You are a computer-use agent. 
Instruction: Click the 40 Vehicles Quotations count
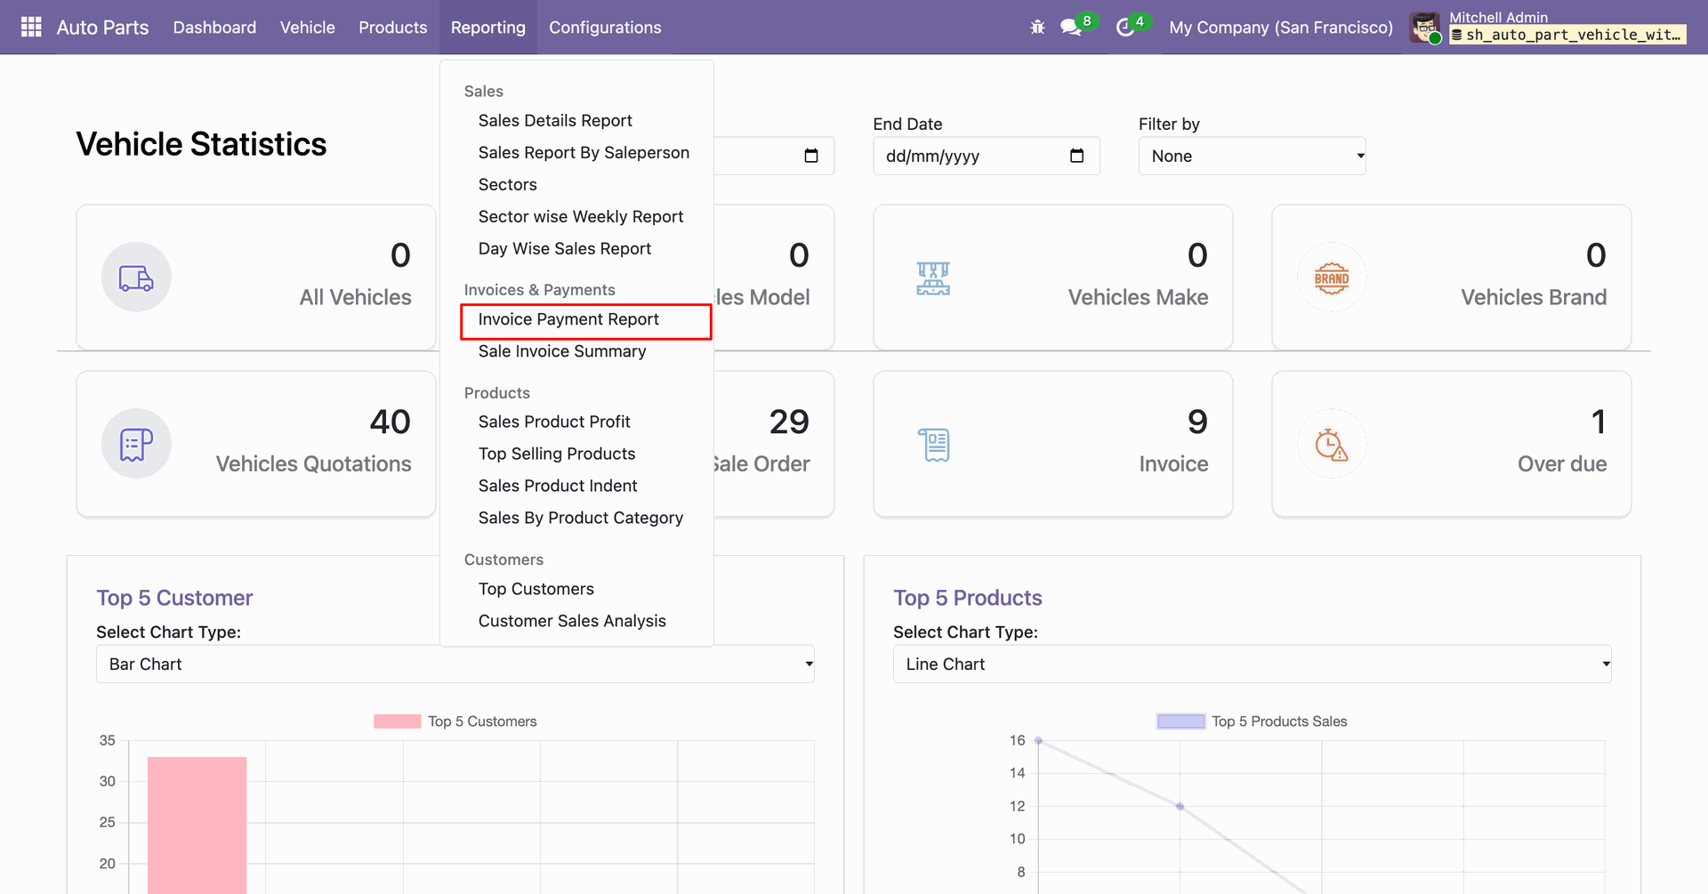[x=390, y=422]
